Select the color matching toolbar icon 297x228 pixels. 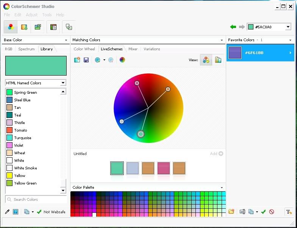11,27
